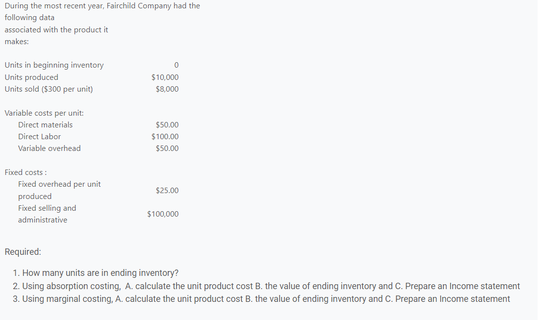Click the Fairchild Company intro sentence
This screenshot has height=320, width=542.
(x=103, y=24)
